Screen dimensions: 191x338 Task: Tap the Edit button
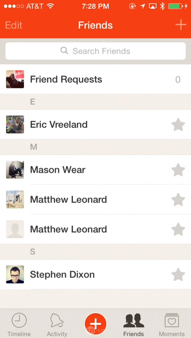click(14, 25)
